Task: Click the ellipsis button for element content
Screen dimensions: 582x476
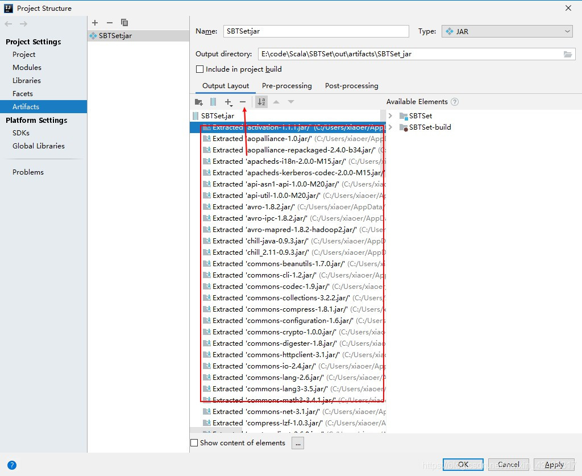Action: (298, 444)
